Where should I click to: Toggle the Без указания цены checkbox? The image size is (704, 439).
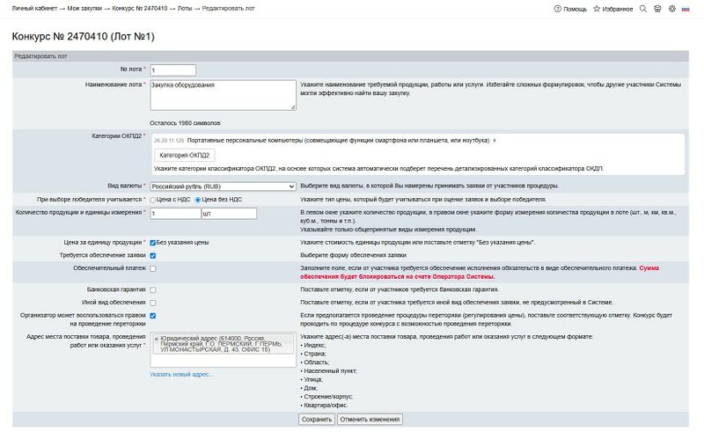[153, 242]
